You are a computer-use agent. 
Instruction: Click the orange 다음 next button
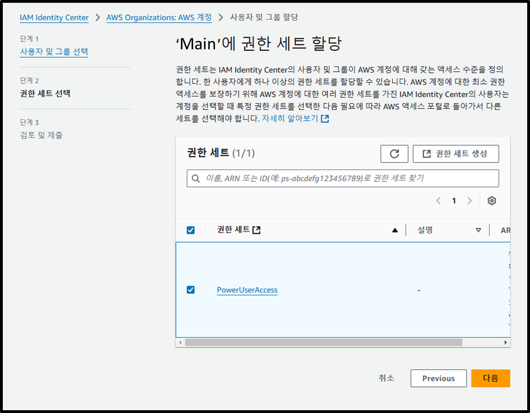(490, 378)
